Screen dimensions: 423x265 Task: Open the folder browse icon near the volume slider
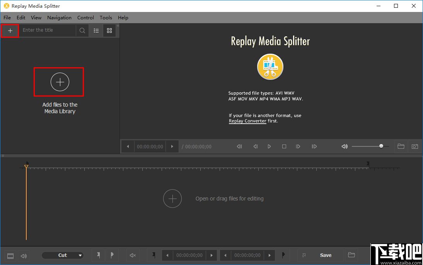pyautogui.click(x=401, y=146)
